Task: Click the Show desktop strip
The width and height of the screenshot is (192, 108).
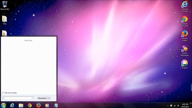Action: click(191, 105)
